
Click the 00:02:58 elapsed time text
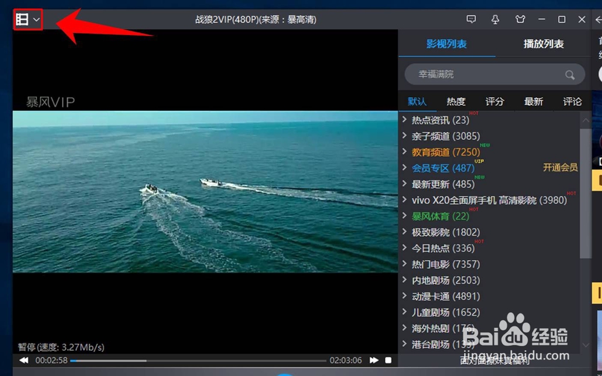tap(51, 360)
